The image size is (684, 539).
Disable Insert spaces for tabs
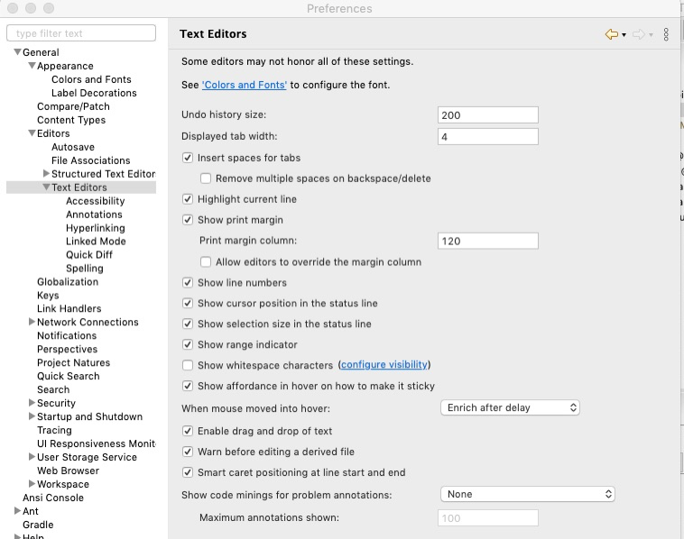coord(188,158)
